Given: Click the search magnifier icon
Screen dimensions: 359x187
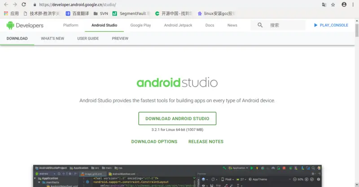Looking at the screenshot, I should pos(260,25).
